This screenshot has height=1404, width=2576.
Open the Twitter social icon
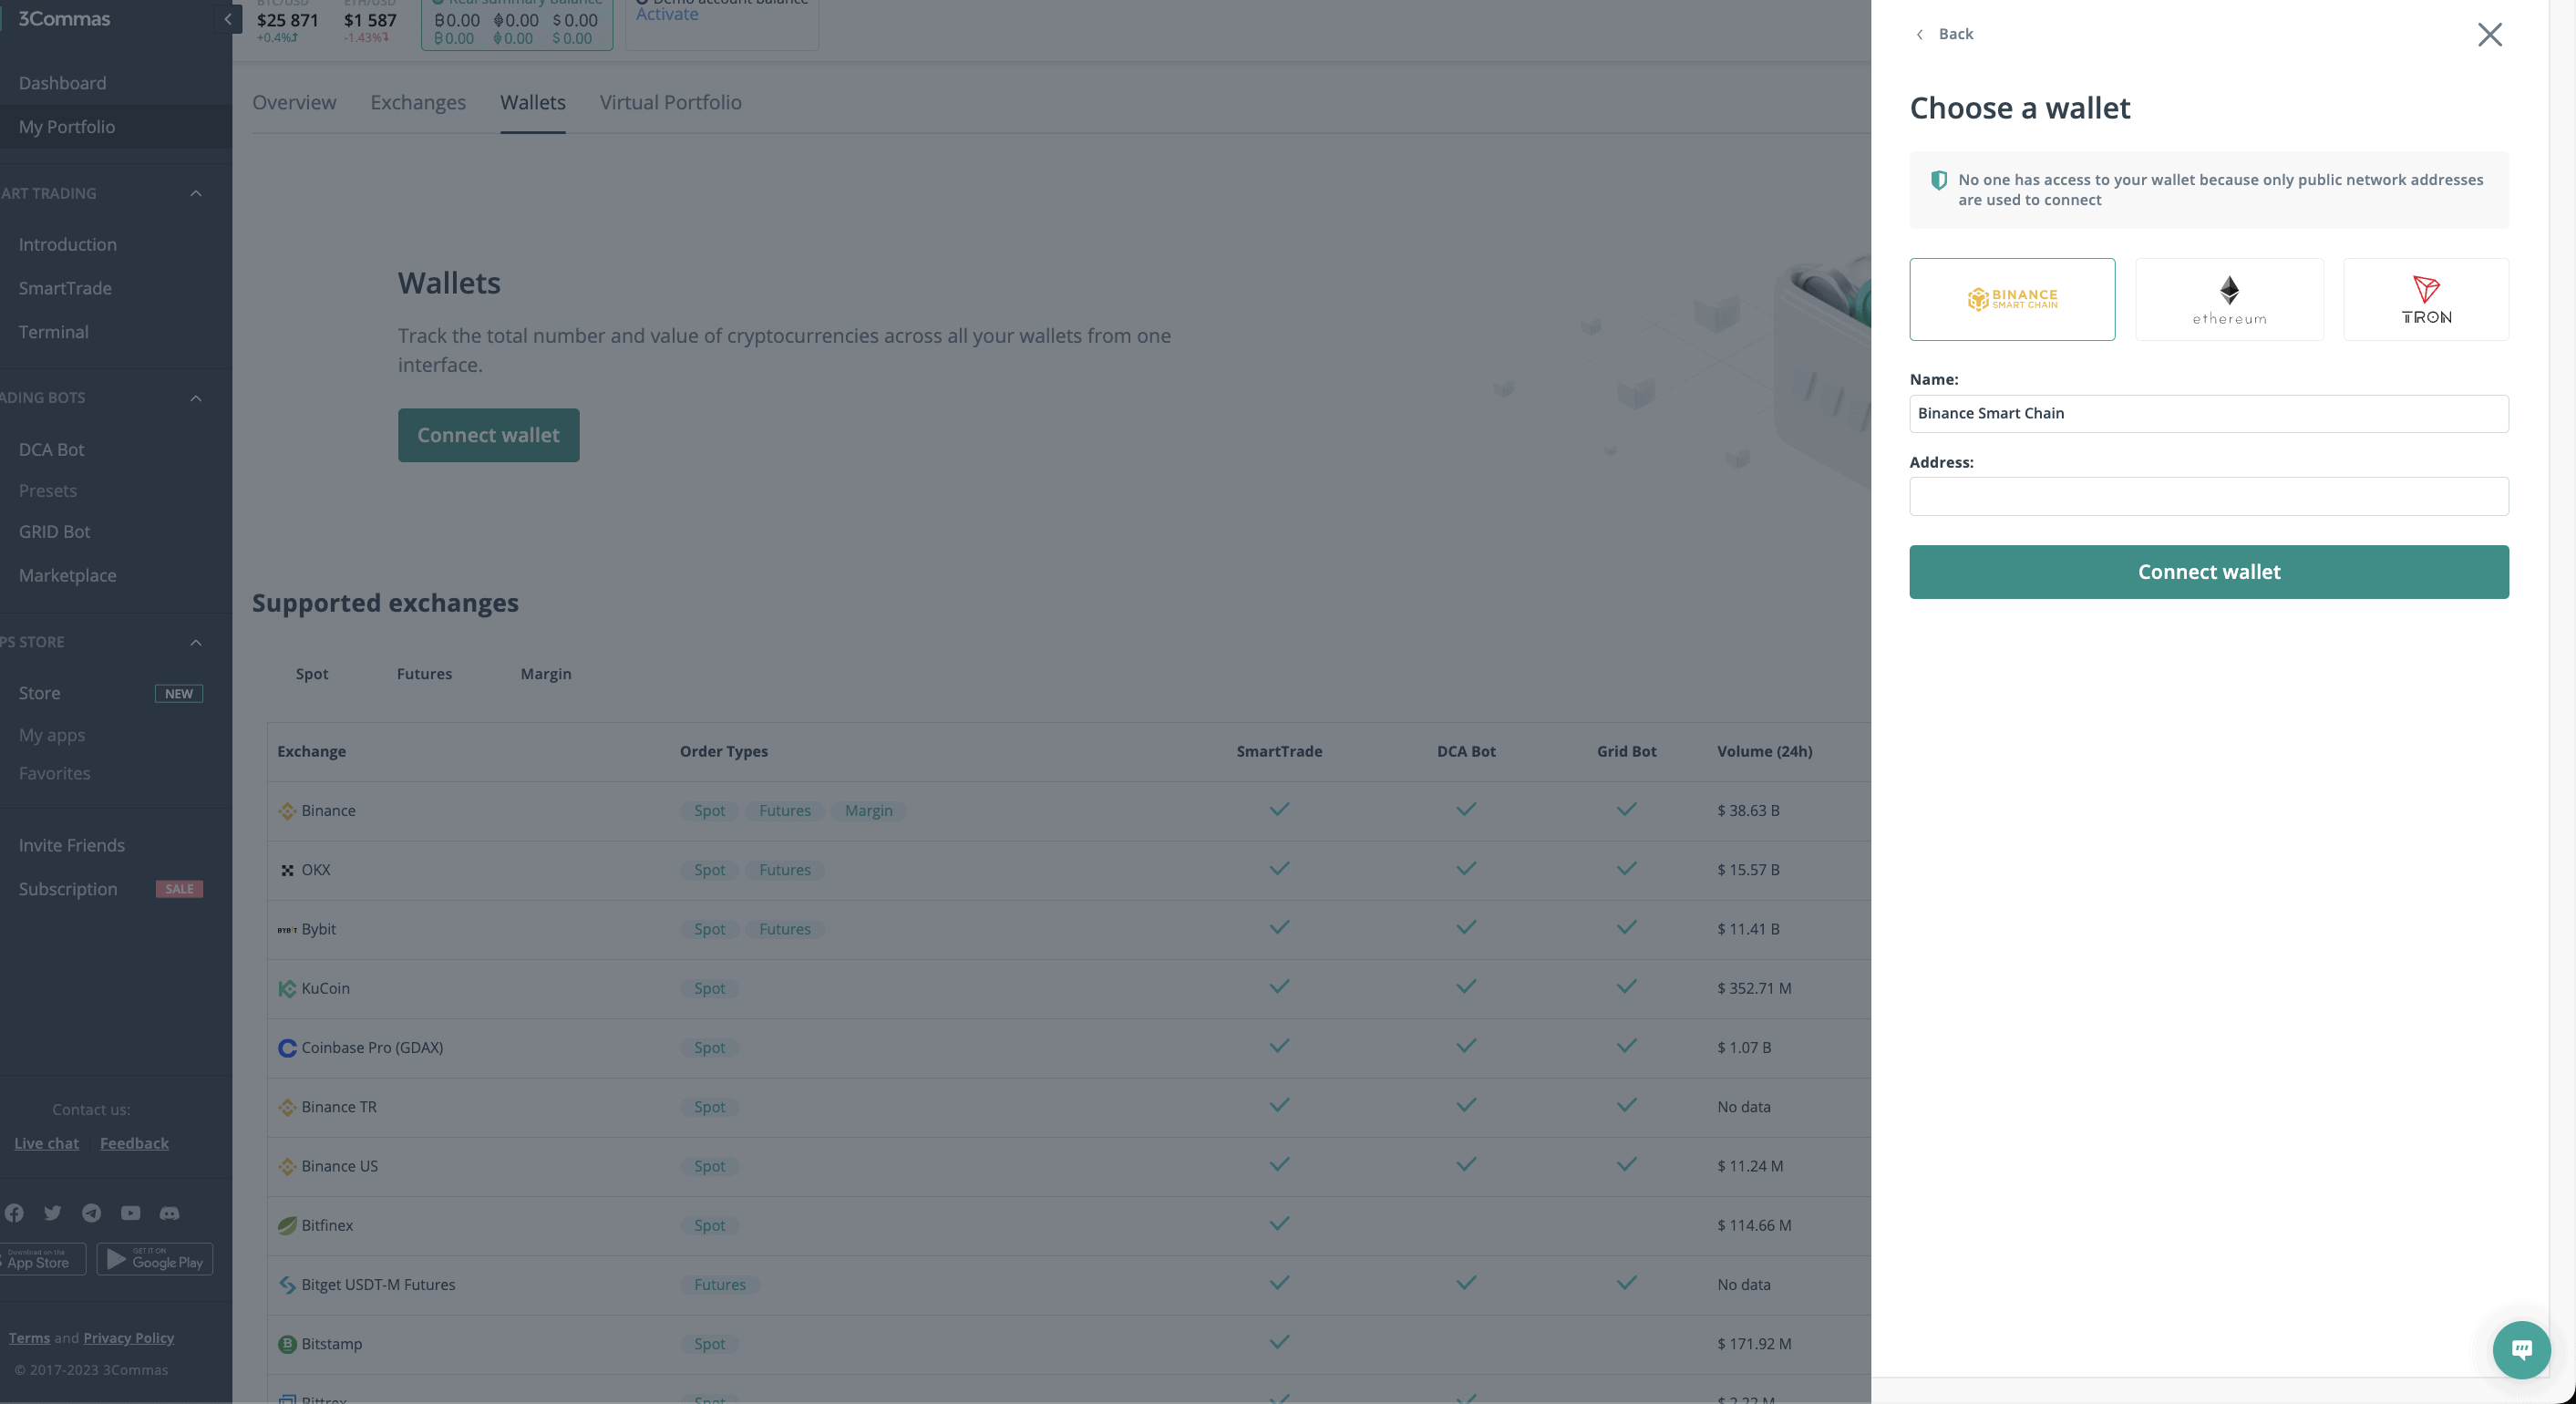[53, 1213]
